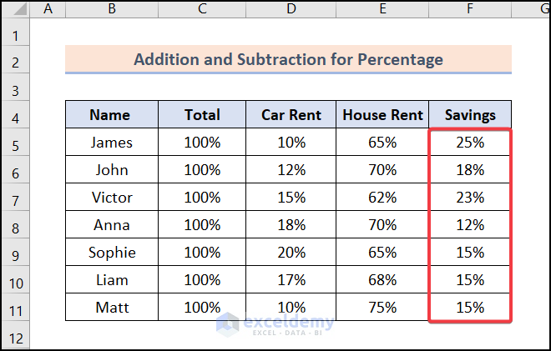This screenshot has height=351, width=551.
Task: Select column F header
Action: (469, 9)
